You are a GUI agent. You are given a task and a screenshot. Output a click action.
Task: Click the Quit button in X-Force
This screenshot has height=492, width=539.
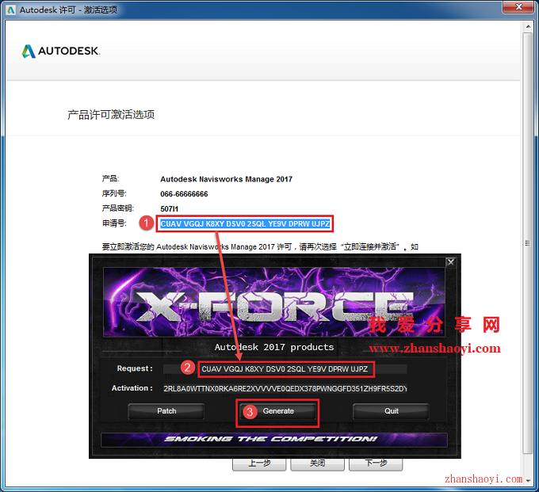392,411
